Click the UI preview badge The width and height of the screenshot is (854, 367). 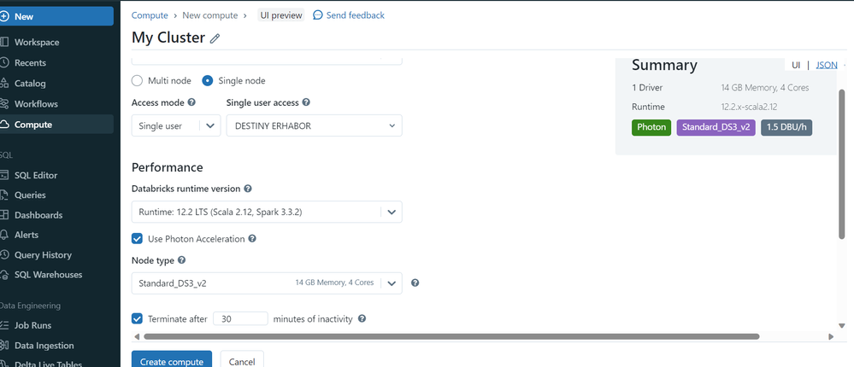click(x=281, y=15)
